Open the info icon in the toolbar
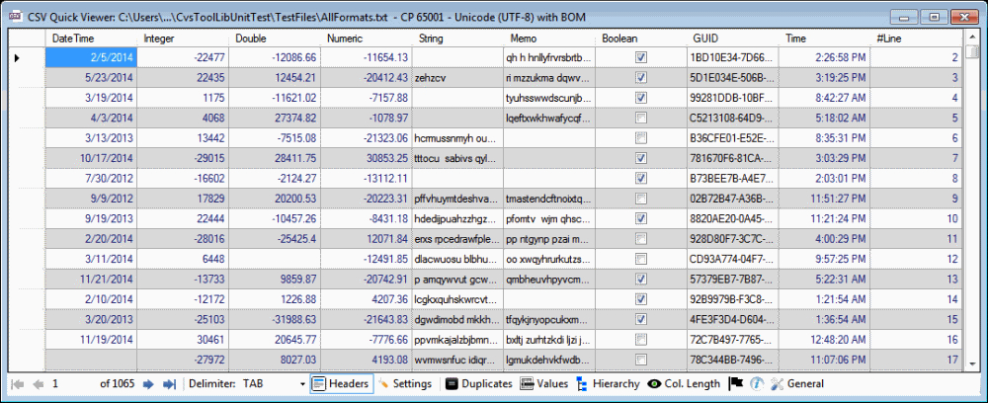The height and width of the screenshot is (403, 988). 757,383
